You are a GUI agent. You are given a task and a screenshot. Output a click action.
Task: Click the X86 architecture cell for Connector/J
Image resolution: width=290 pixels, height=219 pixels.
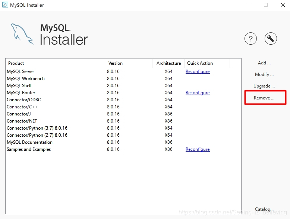(168, 114)
